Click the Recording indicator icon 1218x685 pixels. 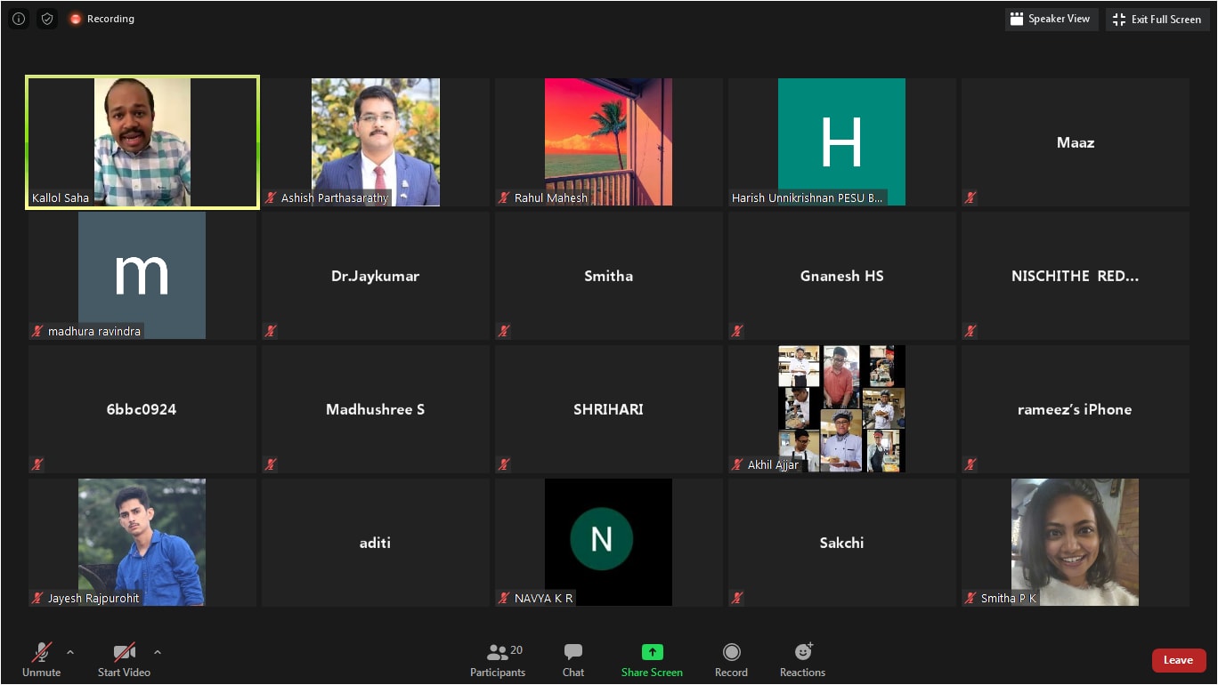[76, 19]
